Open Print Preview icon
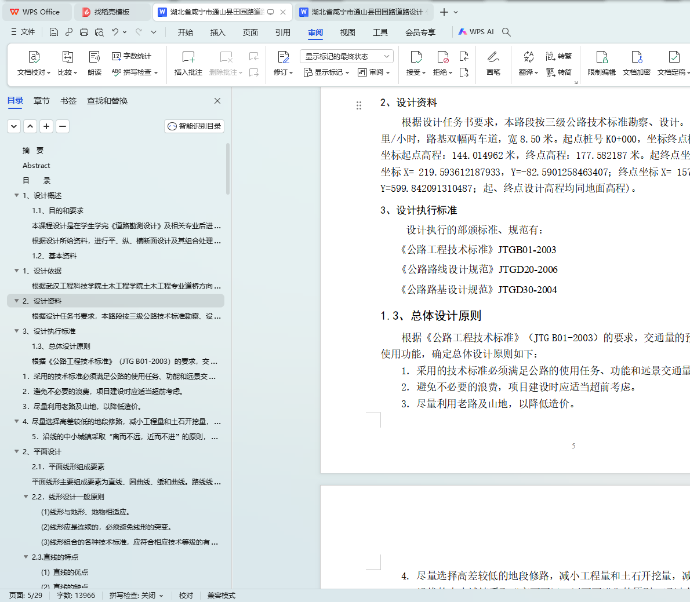Image resolution: width=690 pixels, height=602 pixels. [100, 32]
